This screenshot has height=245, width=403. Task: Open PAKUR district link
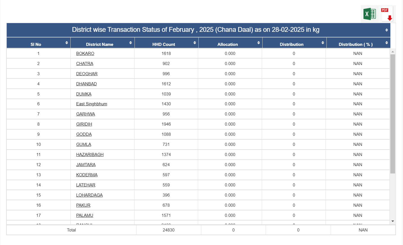[x=83, y=205]
